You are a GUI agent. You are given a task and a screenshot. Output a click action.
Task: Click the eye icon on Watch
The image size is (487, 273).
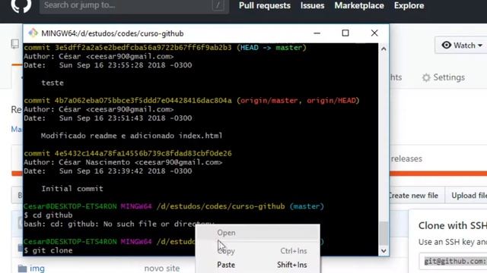coord(447,45)
